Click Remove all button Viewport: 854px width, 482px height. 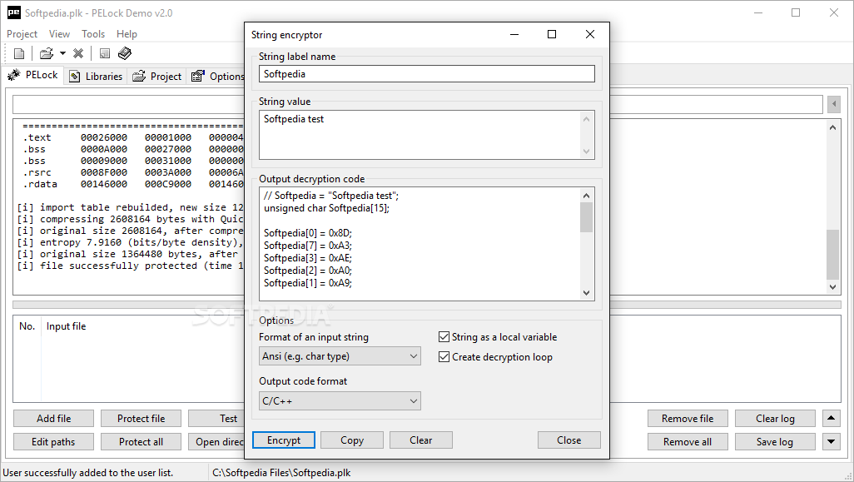click(688, 442)
